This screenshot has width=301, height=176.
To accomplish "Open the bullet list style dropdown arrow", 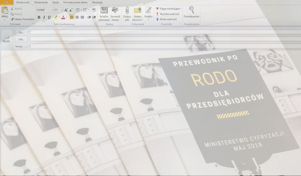I will pyautogui.click(x=81, y=10).
